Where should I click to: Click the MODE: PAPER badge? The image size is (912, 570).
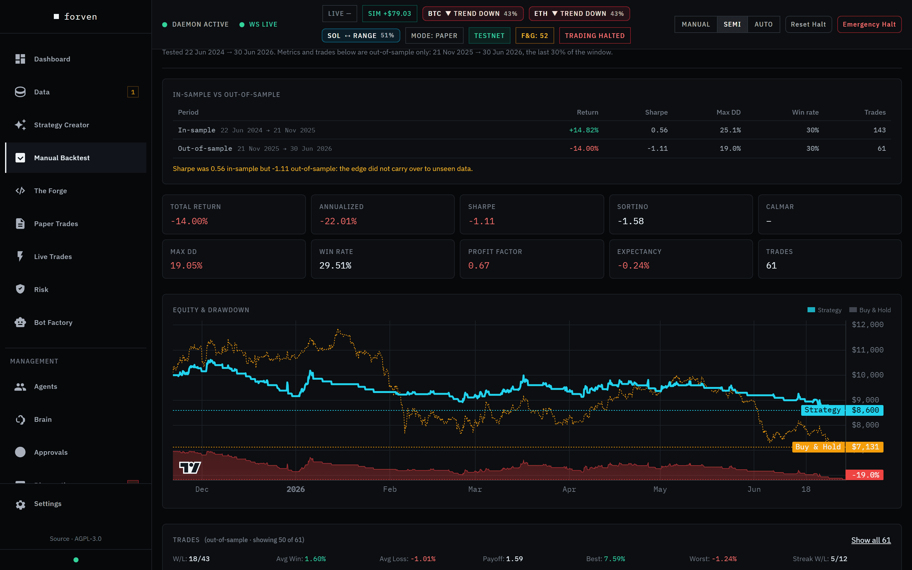(x=434, y=35)
